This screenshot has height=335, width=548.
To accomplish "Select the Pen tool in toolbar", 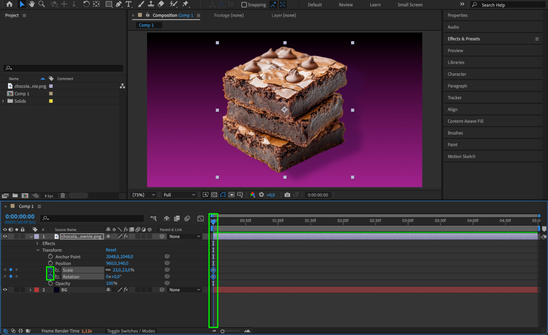I will (x=118, y=4).
